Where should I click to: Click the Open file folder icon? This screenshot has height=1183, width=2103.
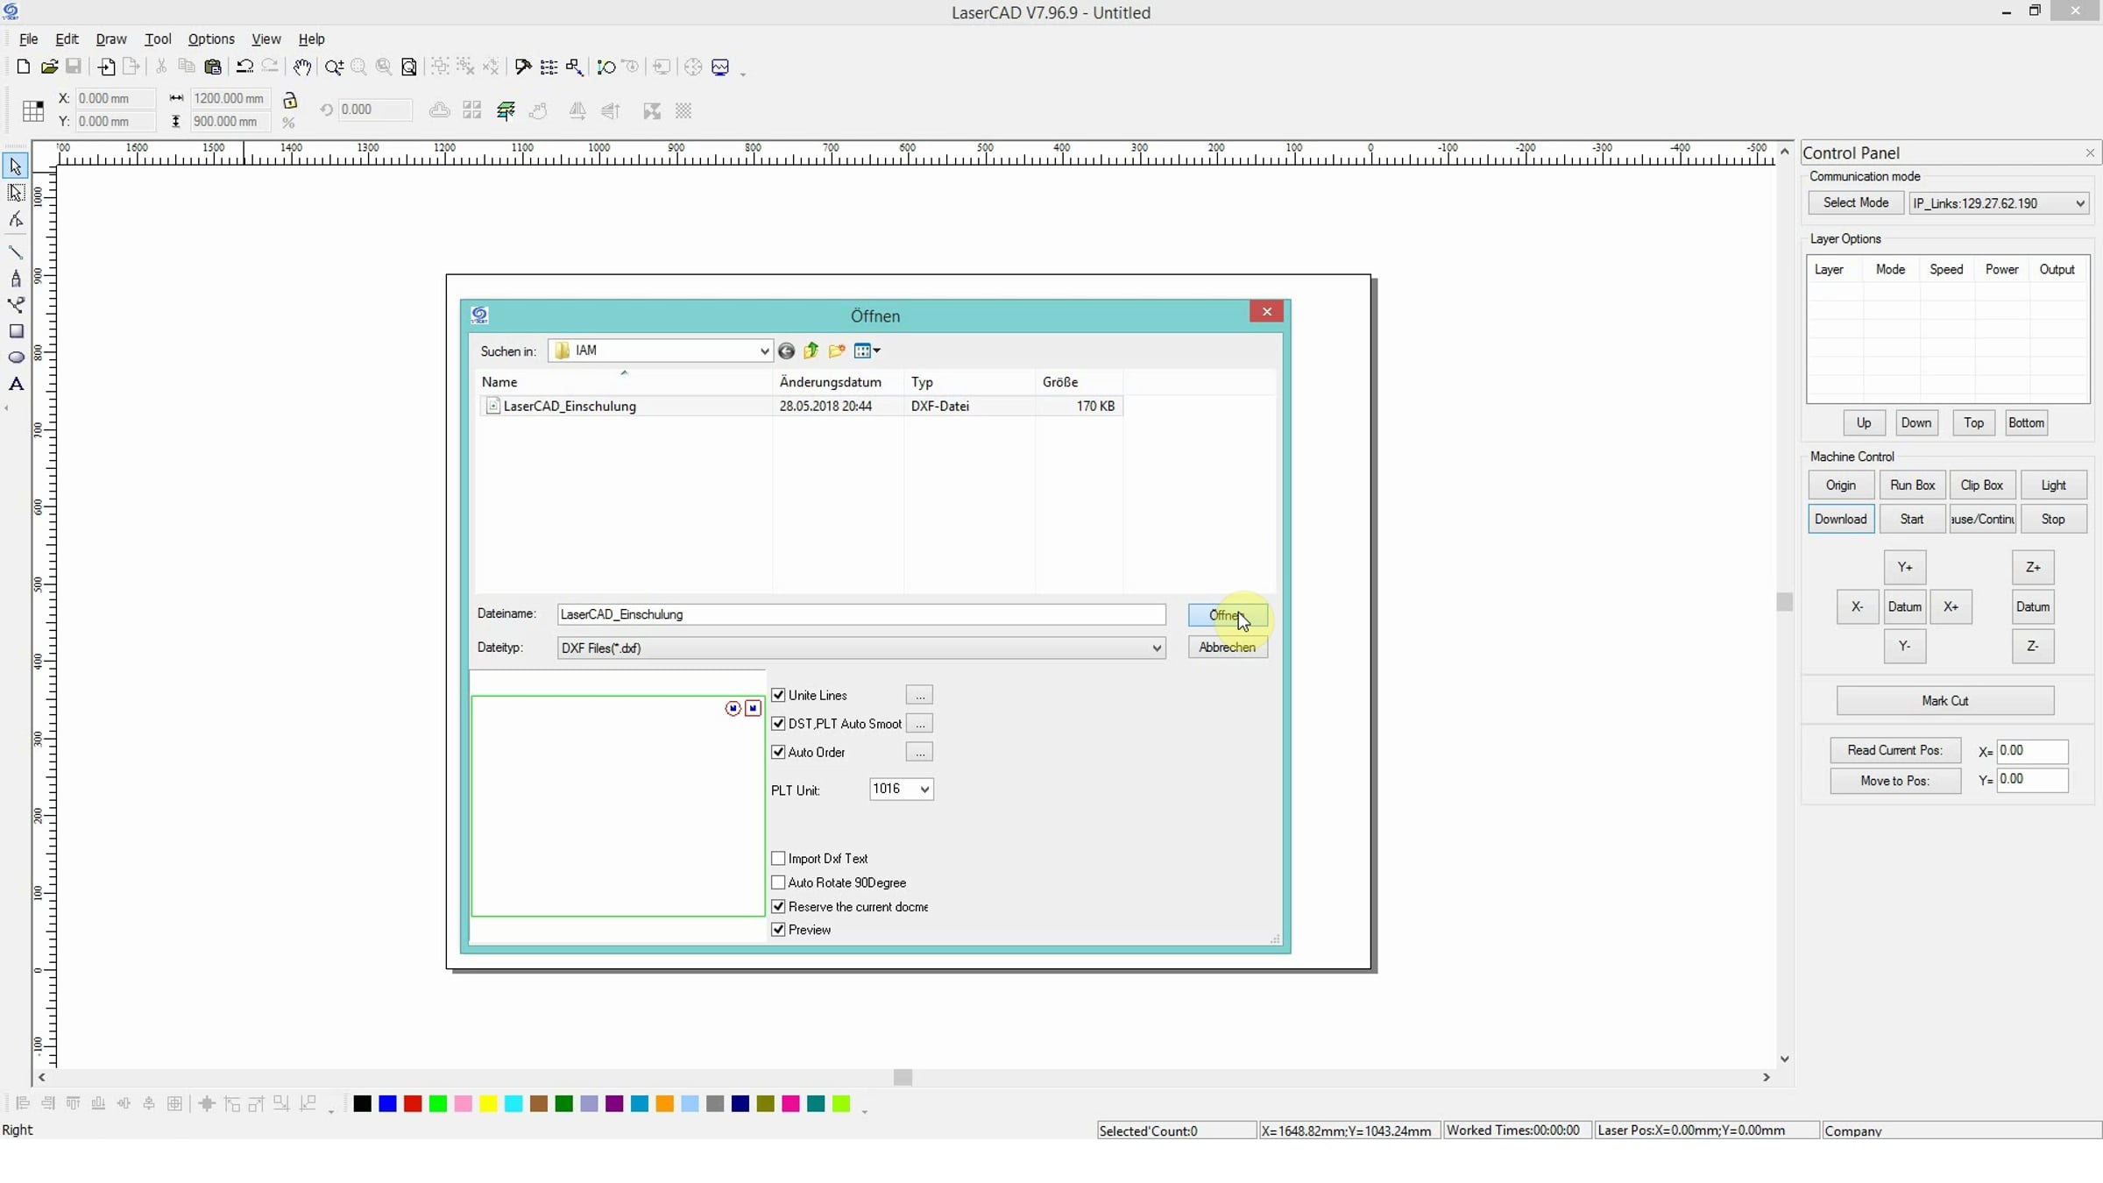(x=49, y=67)
